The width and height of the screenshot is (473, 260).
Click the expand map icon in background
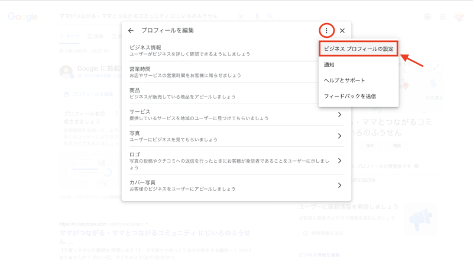pos(436,68)
